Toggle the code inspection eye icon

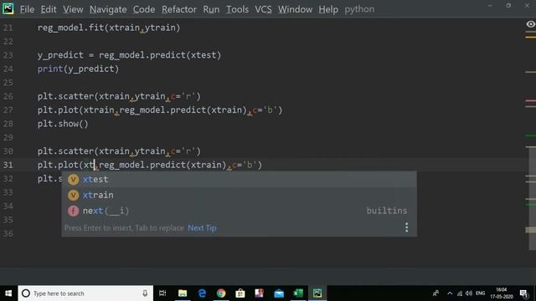pos(530,24)
